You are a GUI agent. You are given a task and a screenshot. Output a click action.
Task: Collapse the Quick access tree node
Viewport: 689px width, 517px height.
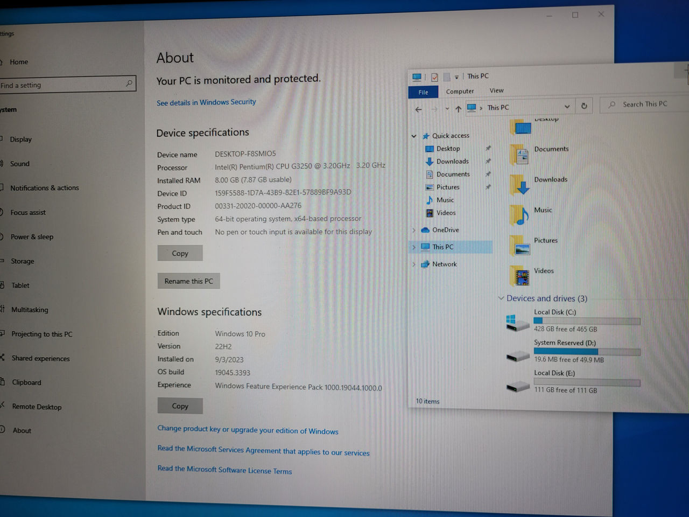(x=414, y=136)
